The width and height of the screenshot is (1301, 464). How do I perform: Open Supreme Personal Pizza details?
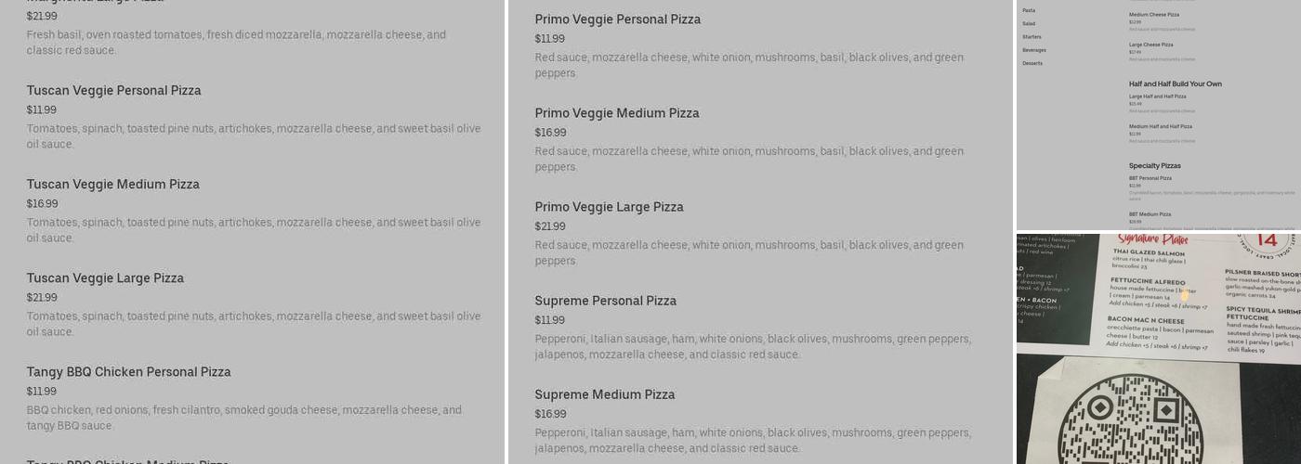click(606, 301)
